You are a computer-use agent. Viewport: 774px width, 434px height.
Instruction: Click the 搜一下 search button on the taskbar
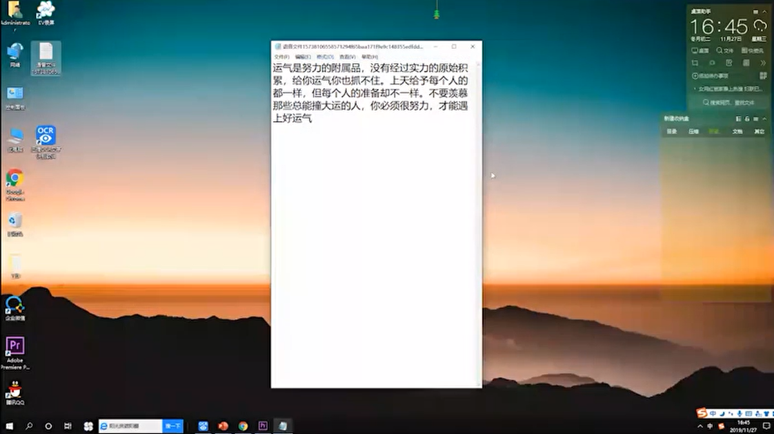click(x=173, y=426)
